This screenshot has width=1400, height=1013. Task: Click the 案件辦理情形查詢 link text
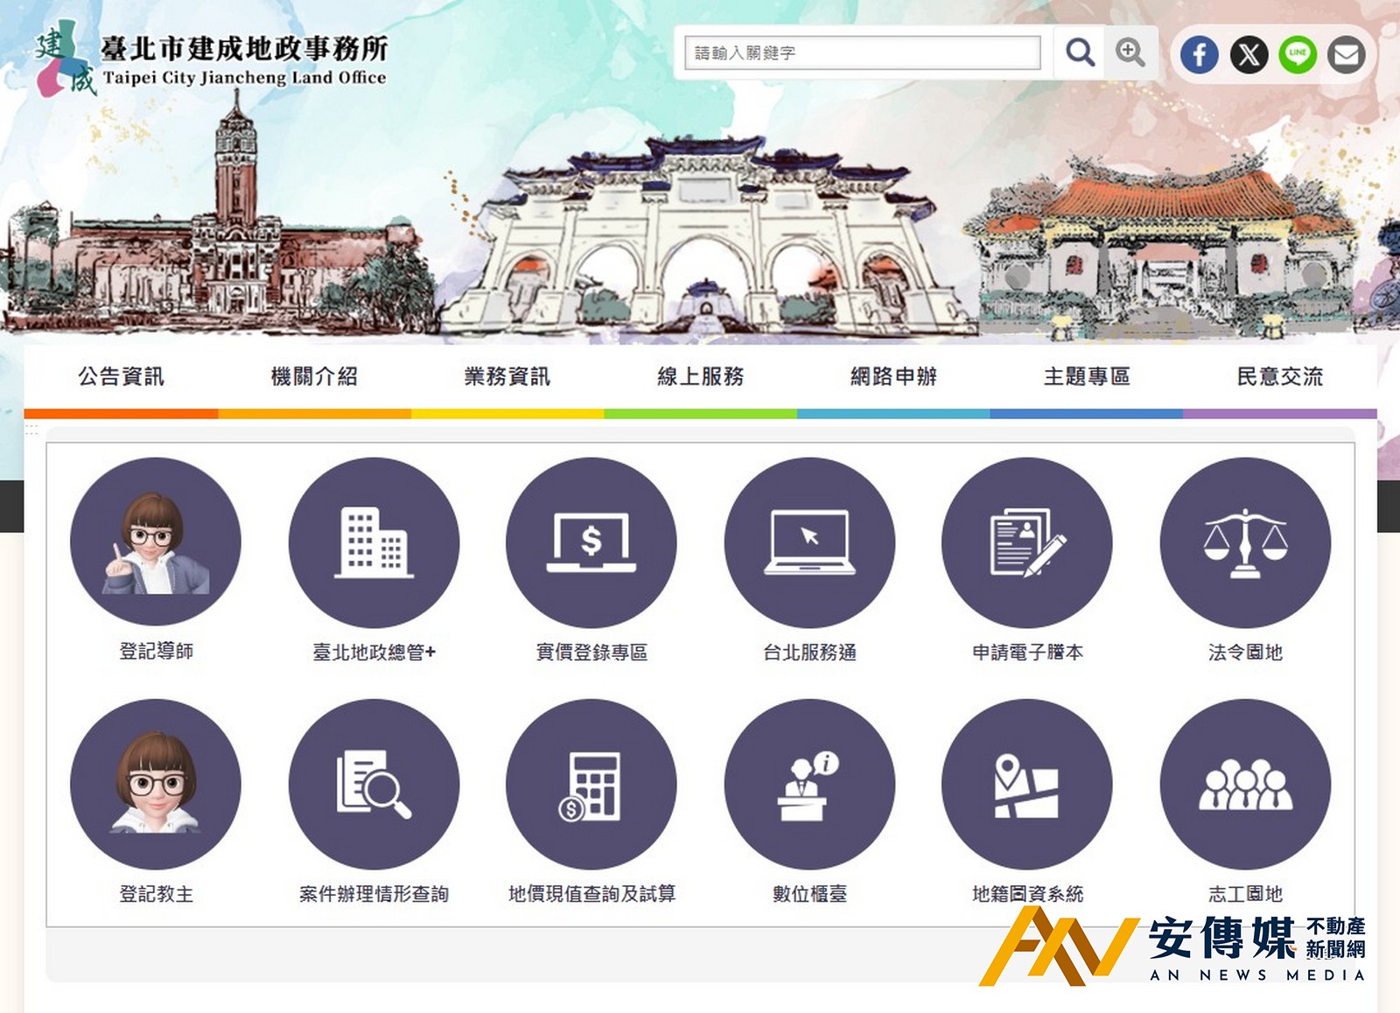374,894
